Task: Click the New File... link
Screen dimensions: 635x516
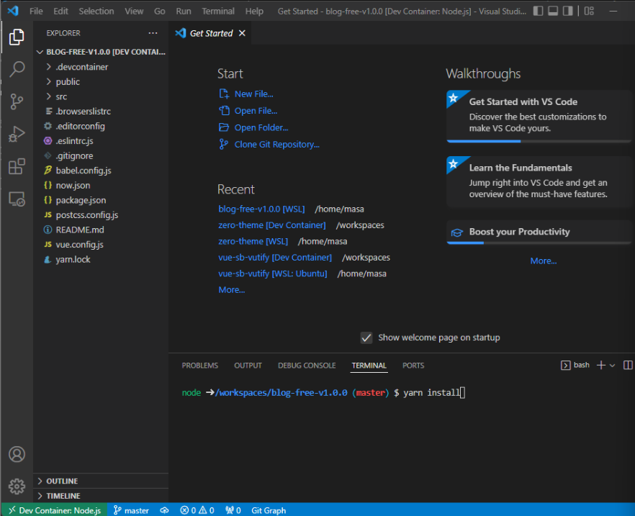Action: pos(253,94)
